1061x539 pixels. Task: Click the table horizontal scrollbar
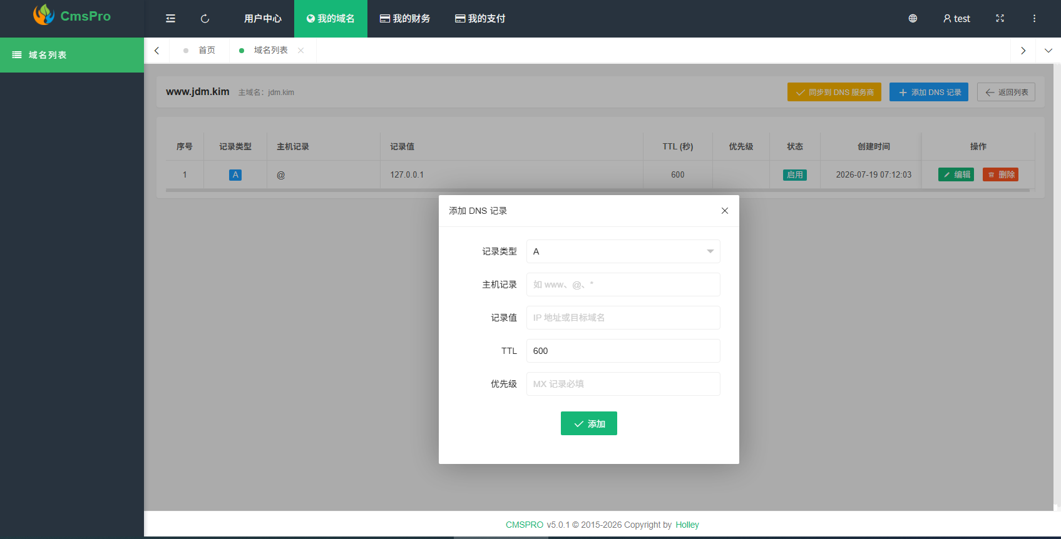coord(598,190)
